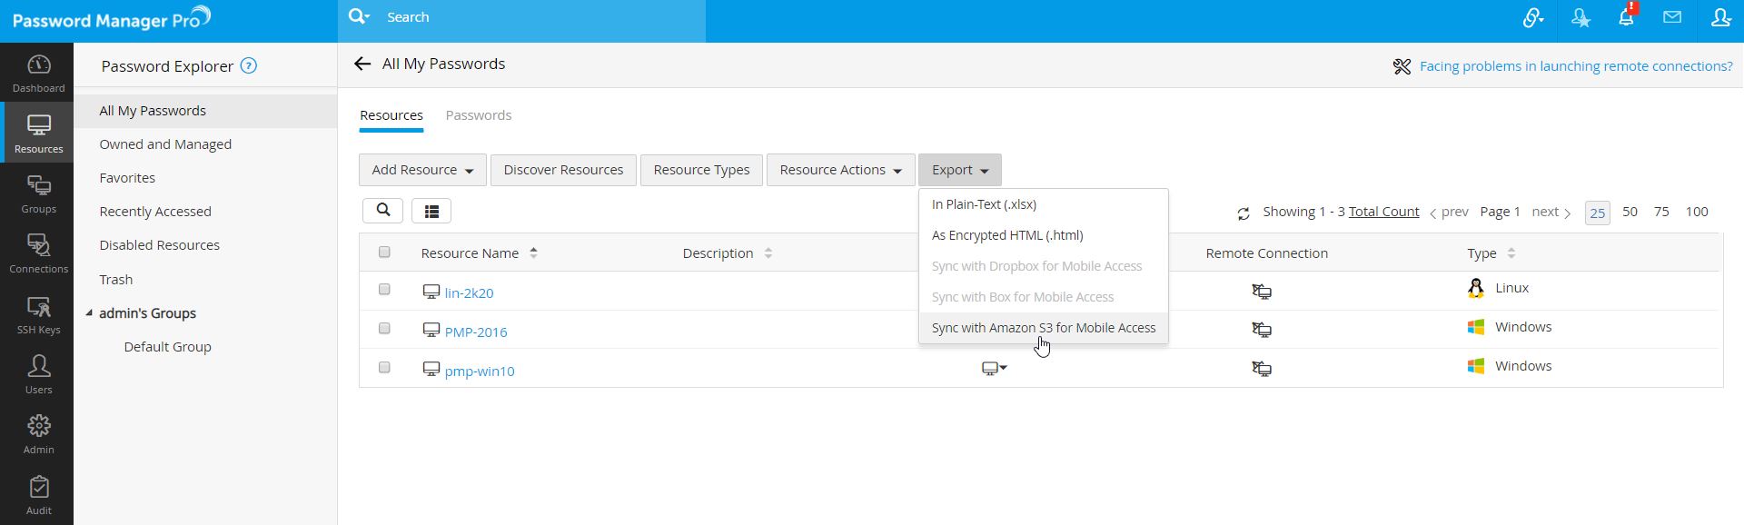The image size is (1744, 525).
Task: Select the PMP-2016 row checkbox
Action: tap(384, 329)
